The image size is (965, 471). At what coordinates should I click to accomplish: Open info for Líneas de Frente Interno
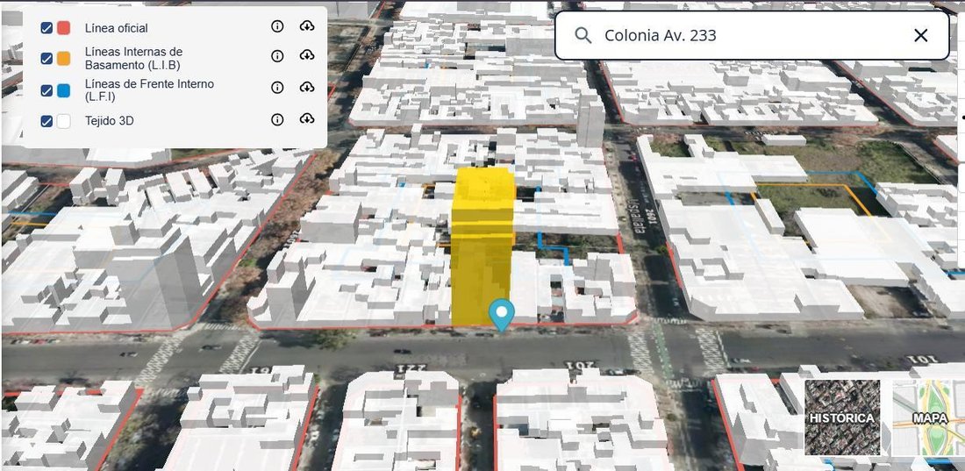tap(277, 88)
